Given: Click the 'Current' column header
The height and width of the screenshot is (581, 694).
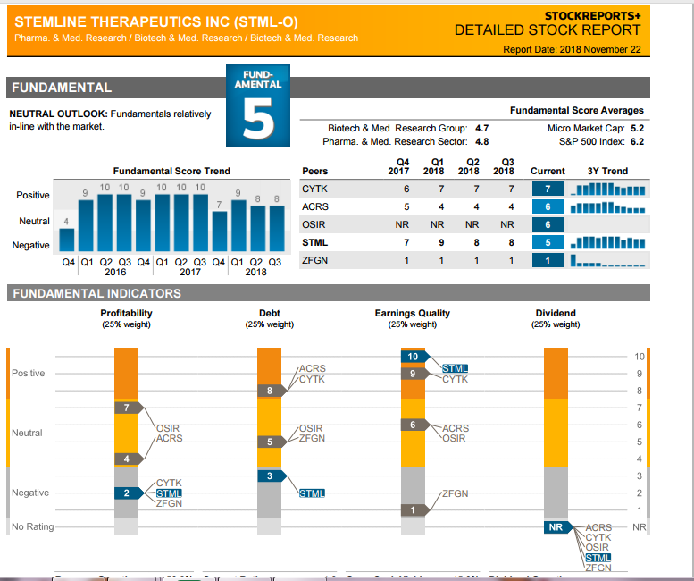Looking at the screenshot, I should pos(548,171).
